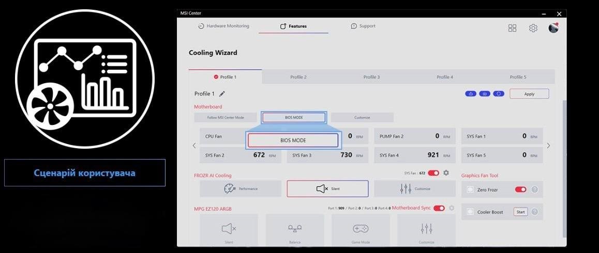
Task: Open the apps grid icon
Action: 512,28
